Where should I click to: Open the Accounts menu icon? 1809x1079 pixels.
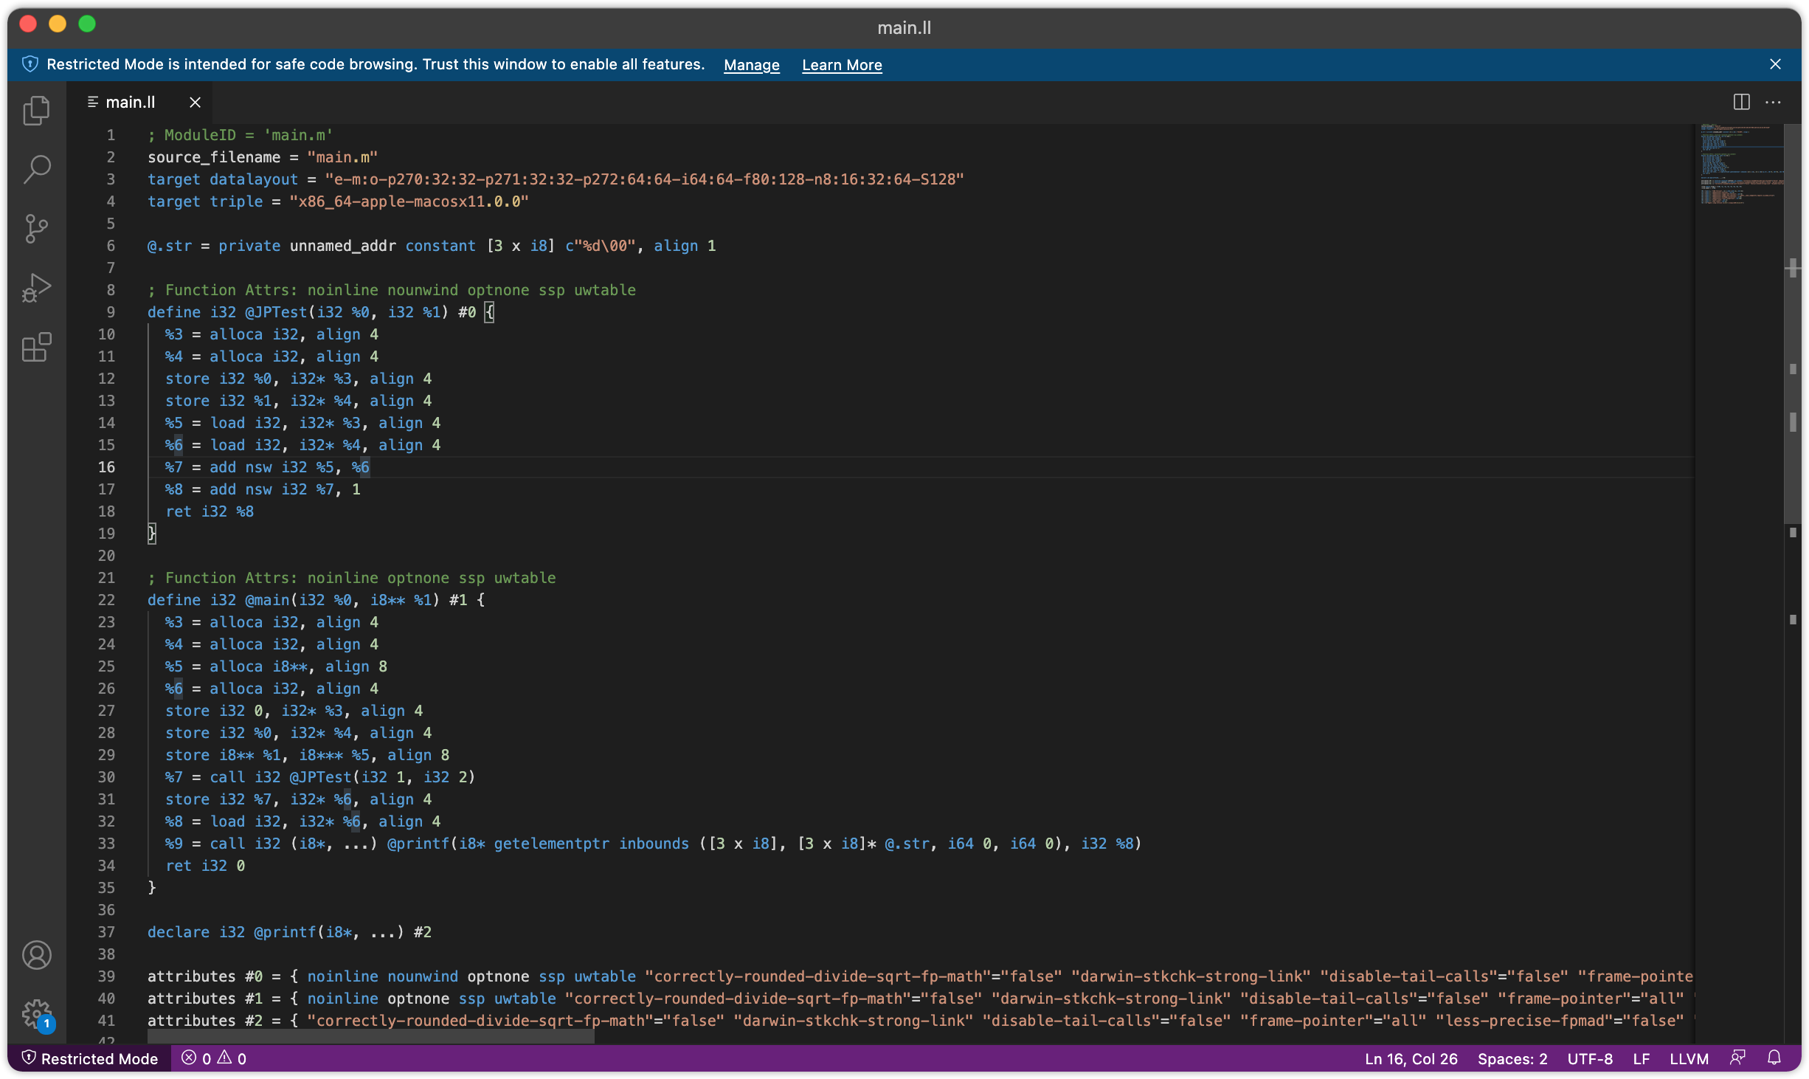tap(36, 955)
